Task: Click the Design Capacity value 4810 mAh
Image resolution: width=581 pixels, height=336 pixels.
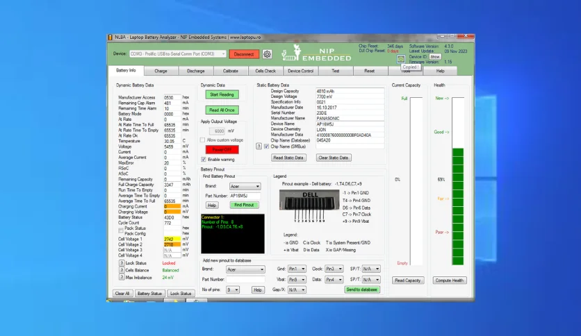Action: click(x=350, y=91)
